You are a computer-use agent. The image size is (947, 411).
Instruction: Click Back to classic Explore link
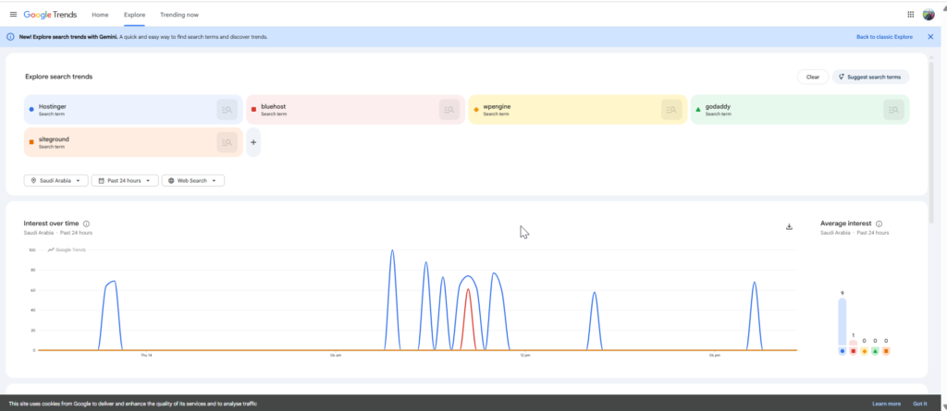tap(884, 37)
